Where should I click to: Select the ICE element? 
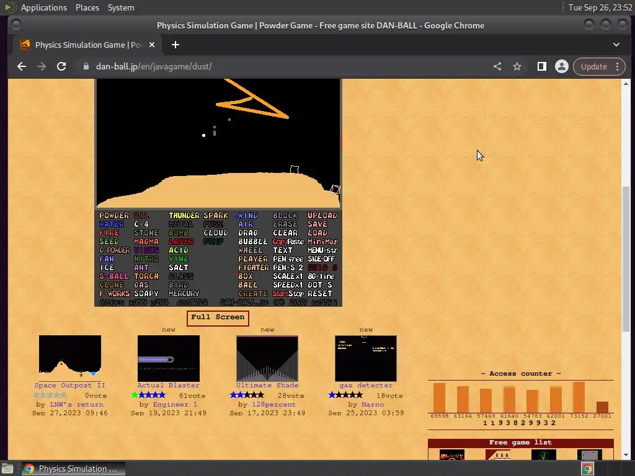107,268
